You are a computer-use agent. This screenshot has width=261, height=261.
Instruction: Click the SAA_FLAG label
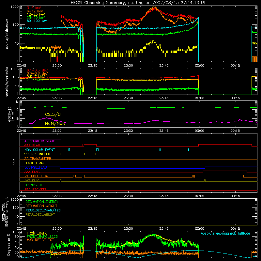coord(32,172)
